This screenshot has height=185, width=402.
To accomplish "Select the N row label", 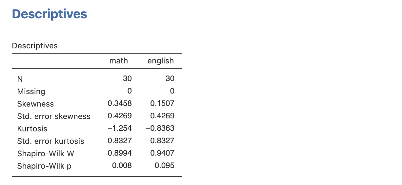I will 20,79.
